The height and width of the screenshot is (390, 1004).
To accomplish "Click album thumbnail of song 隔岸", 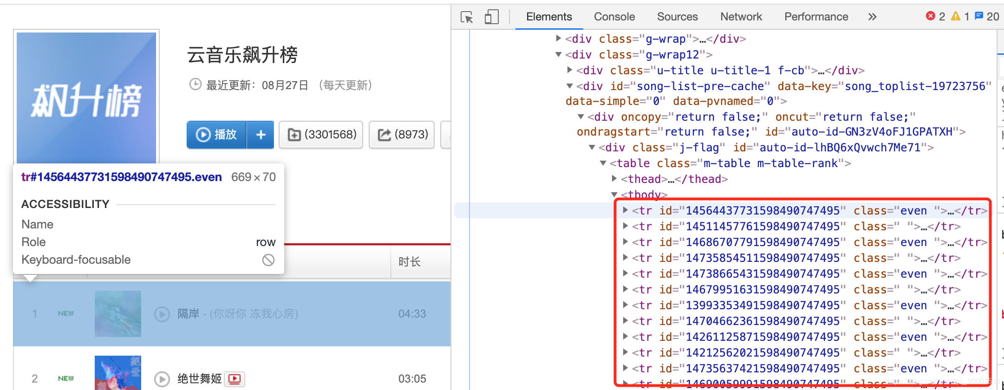I will tap(118, 314).
